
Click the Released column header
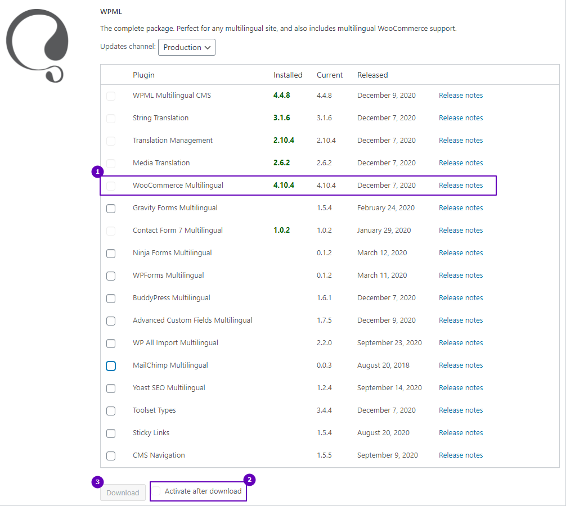(x=372, y=75)
